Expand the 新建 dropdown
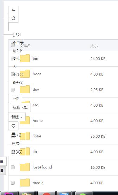 tap(17, 117)
